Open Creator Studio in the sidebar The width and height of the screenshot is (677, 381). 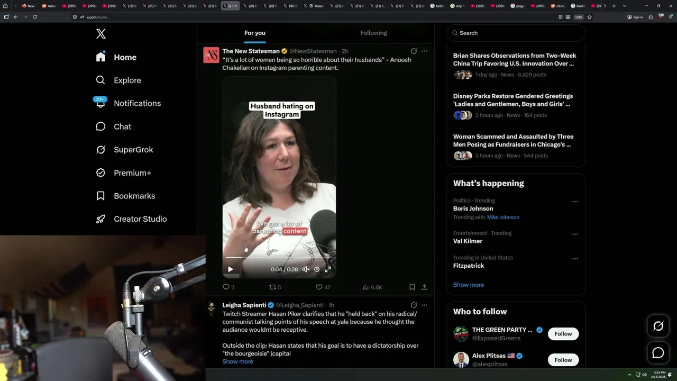point(131,219)
